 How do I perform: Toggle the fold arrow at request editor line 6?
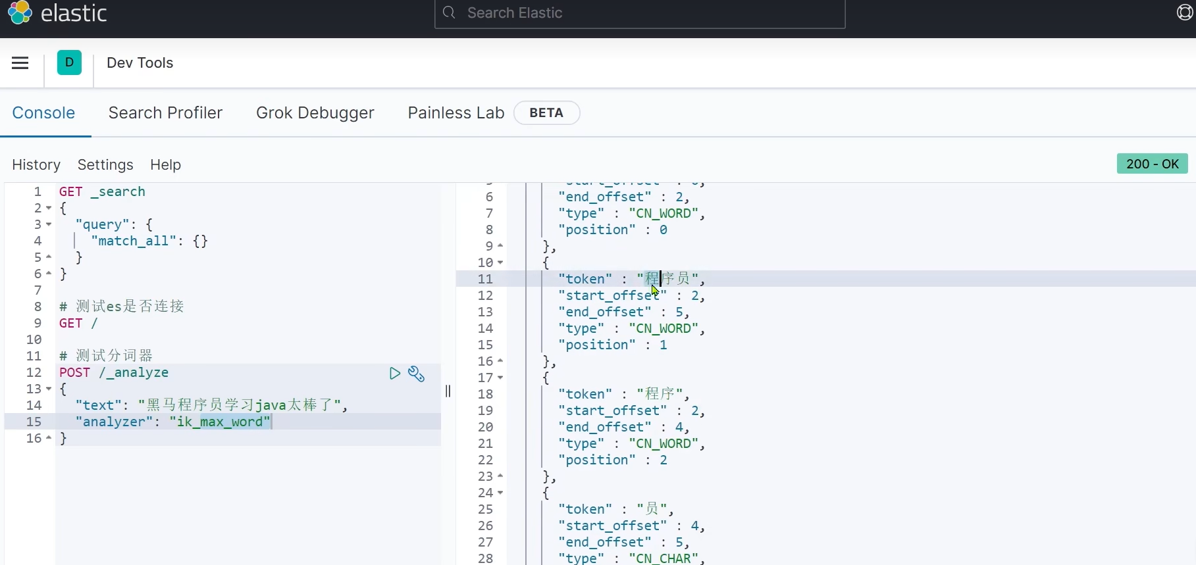click(49, 274)
